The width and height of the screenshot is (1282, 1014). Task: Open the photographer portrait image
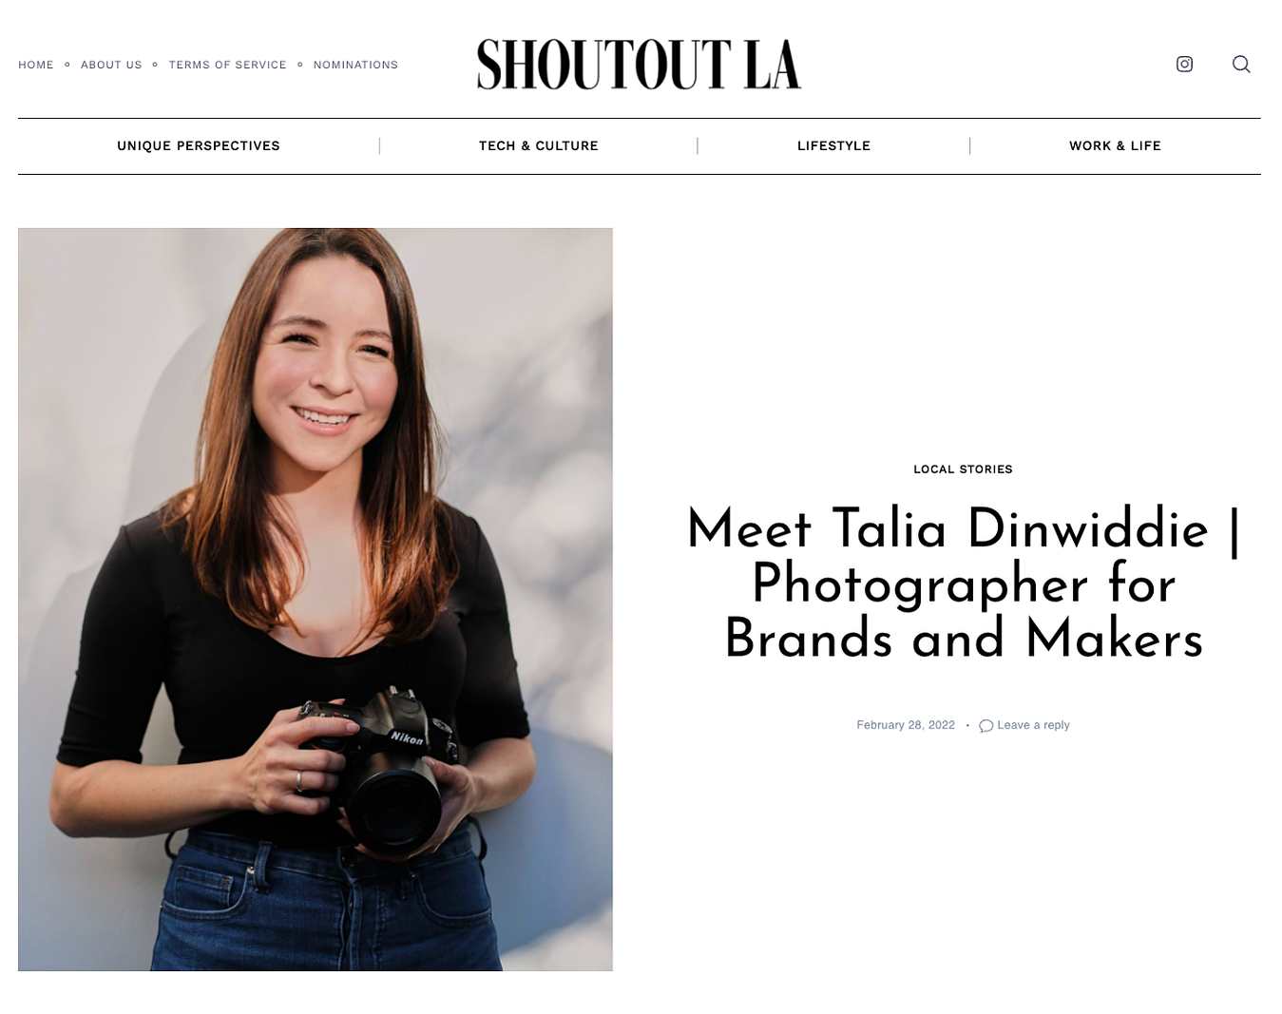coord(316,600)
